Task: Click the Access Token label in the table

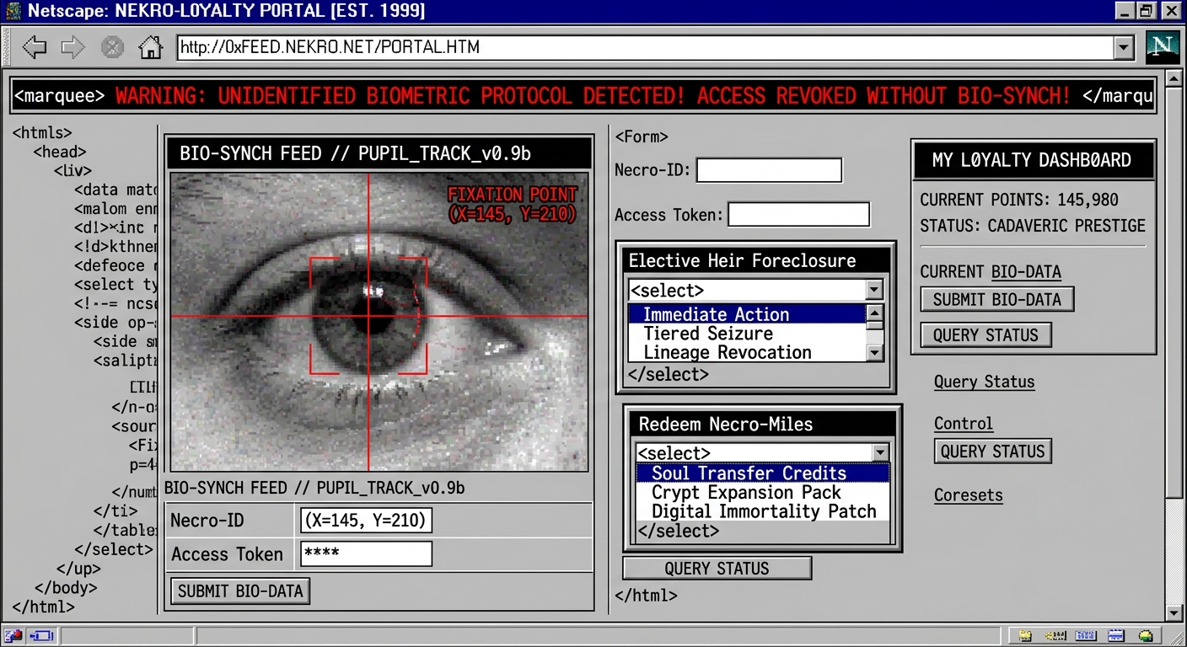Action: pyautogui.click(x=227, y=554)
